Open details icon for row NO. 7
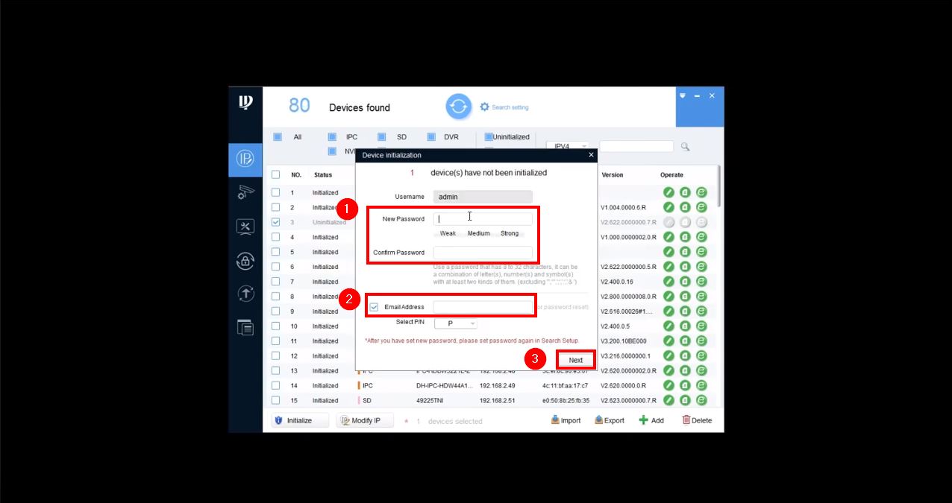Image resolution: width=952 pixels, height=503 pixels. (x=685, y=282)
